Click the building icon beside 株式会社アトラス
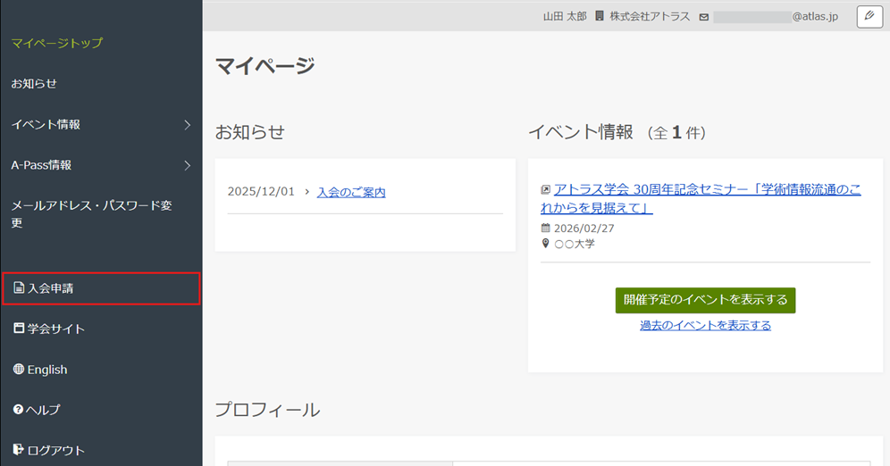 click(600, 16)
